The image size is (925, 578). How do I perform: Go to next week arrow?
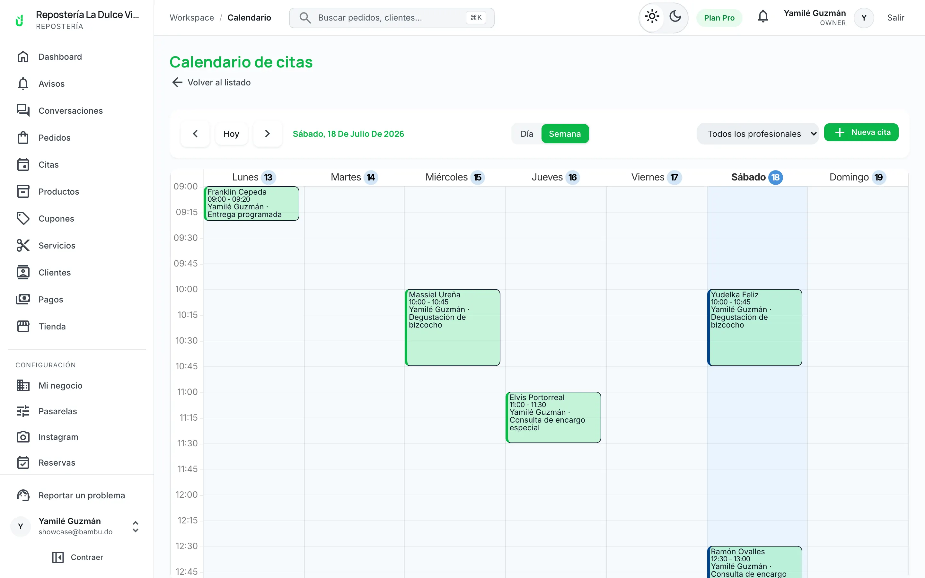268,134
